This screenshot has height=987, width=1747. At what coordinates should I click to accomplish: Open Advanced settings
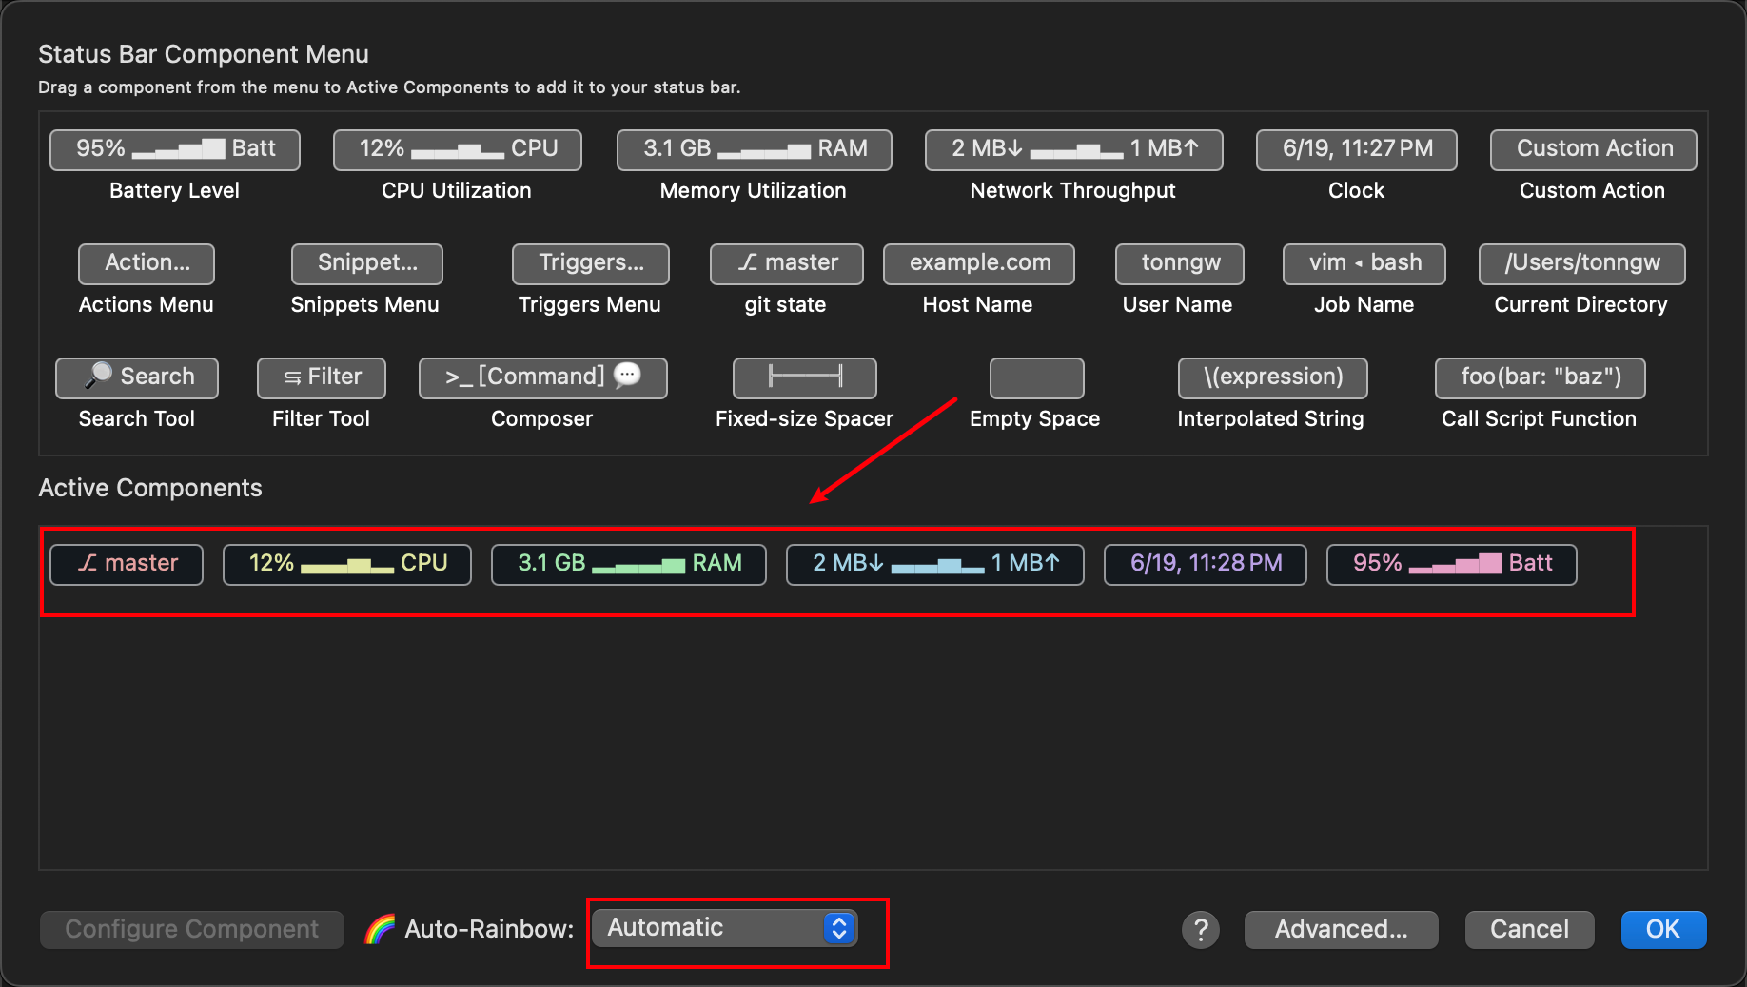1342,929
